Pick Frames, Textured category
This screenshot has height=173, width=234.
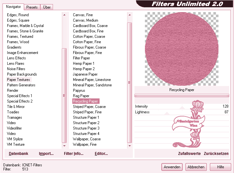(20, 37)
